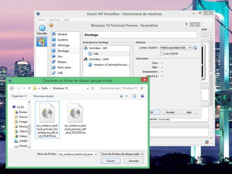Click the help question mark in Paramètres

pyautogui.click(x=186, y=24)
